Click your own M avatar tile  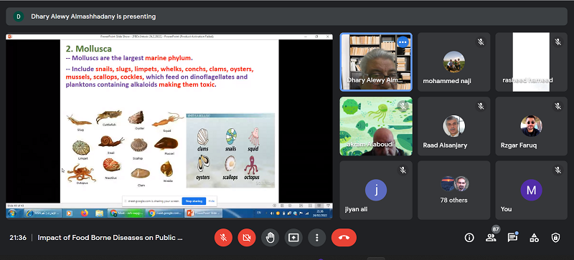(x=531, y=190)
